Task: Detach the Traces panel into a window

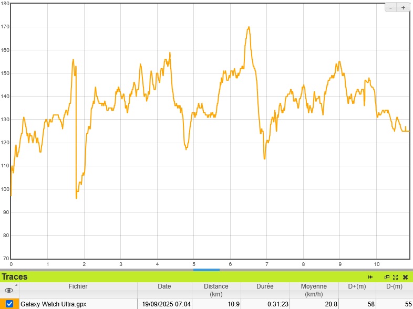Action: pyautogui.click(x=387, y=277)
